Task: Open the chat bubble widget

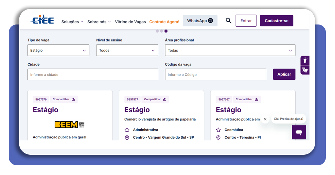Action: pyautogui.click(x=299, y=132)
